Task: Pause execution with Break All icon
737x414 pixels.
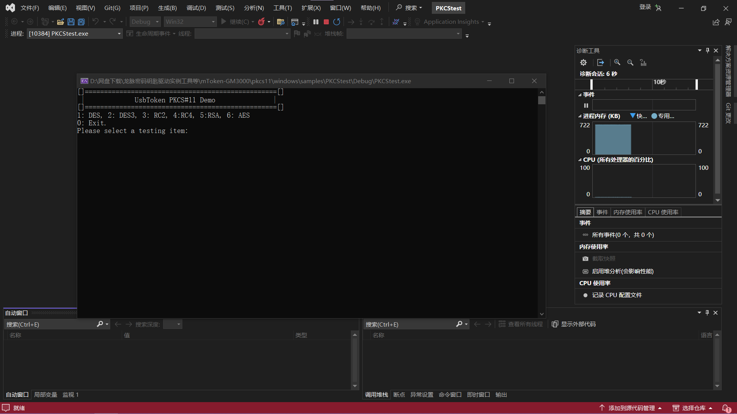Action: pos(316,22)
